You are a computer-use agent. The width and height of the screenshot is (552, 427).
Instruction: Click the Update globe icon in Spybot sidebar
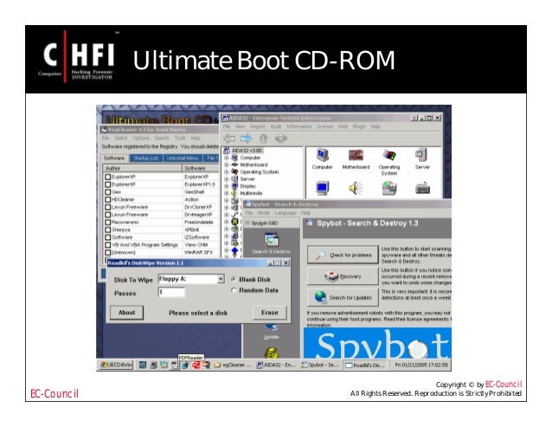[x=272, y=327]
